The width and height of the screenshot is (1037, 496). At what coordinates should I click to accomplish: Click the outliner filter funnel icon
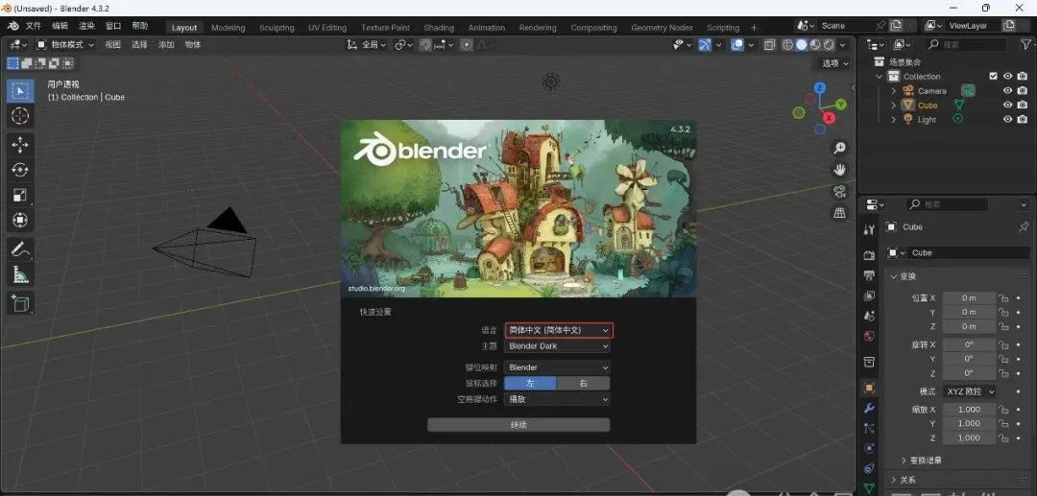coord(1026,44)
